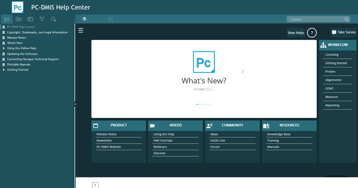The width and height of the screenshot is (358, 188).
Task: Click the question mark help circle
Action: point(311,32)
